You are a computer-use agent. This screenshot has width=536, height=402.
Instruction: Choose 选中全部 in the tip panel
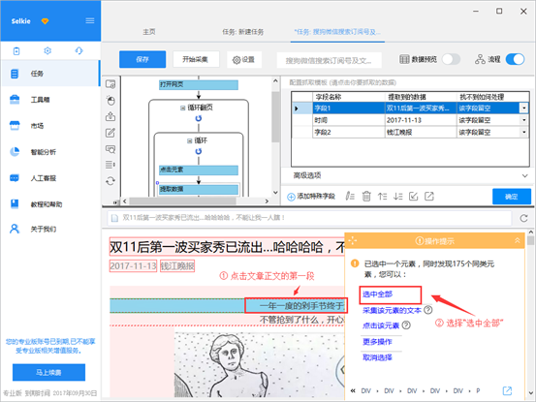click(x=377, y=294)
